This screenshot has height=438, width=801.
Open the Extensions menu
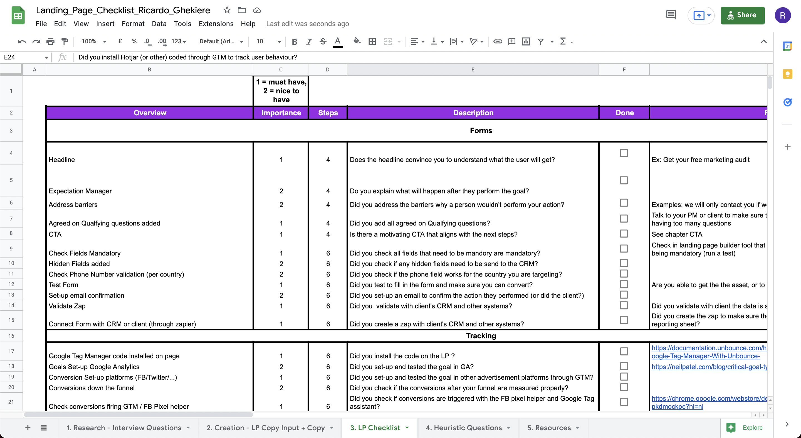216,24
